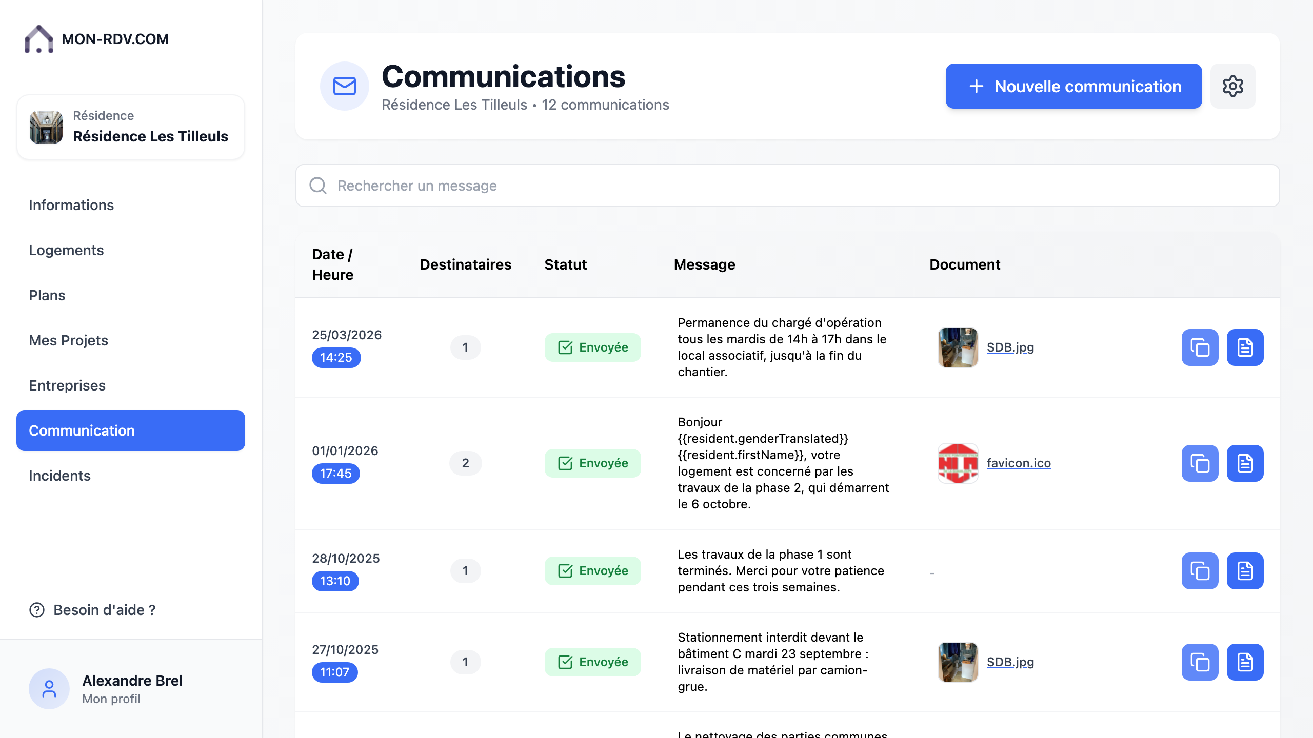
Task: Click the envelope icon beside Communications title
Action: pyautogui.click(x=345, y=86)
